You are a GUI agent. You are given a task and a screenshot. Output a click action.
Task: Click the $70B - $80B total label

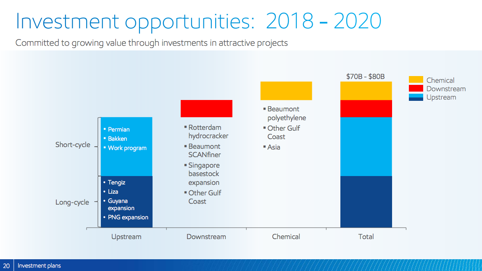365,76
